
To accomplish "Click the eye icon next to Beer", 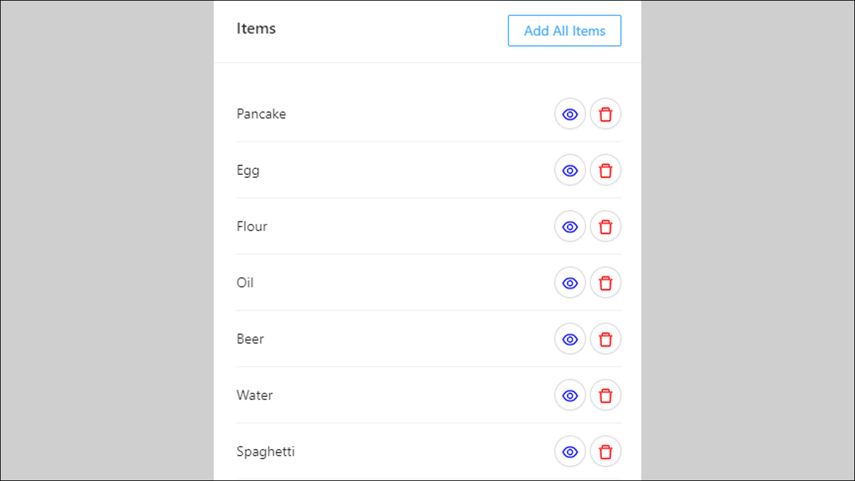I will coord(570,339).
